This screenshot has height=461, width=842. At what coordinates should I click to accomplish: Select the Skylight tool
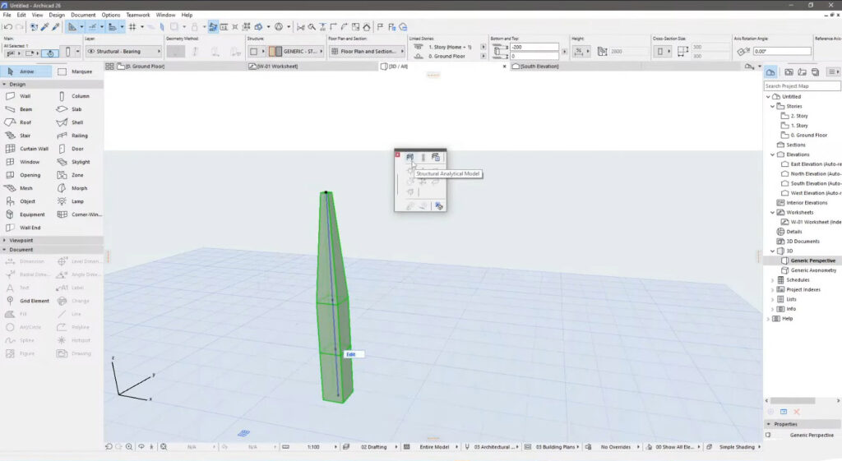(75, 162)
